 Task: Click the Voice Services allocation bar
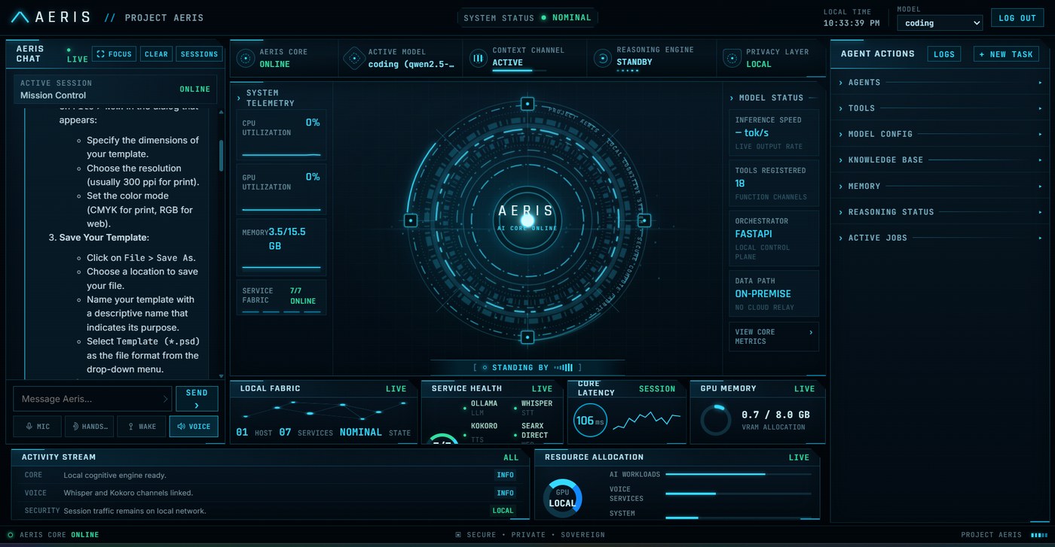pos(738,494)
